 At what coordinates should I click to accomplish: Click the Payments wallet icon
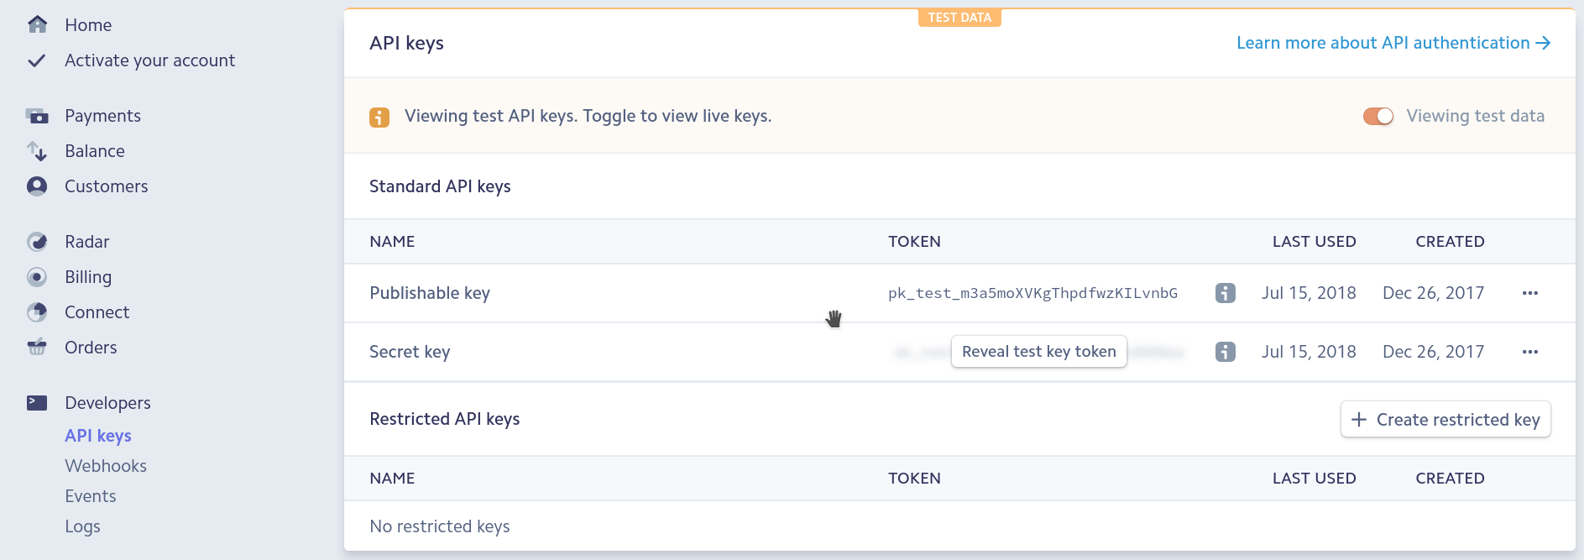(37, 116)
